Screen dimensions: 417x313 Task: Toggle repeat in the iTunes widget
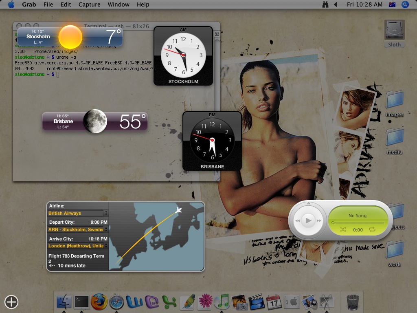tap(372, 230)
